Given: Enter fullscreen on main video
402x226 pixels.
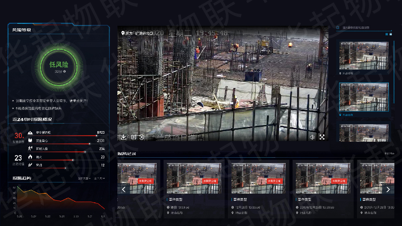Looking at the screenshot, I should tap(322, 137).
